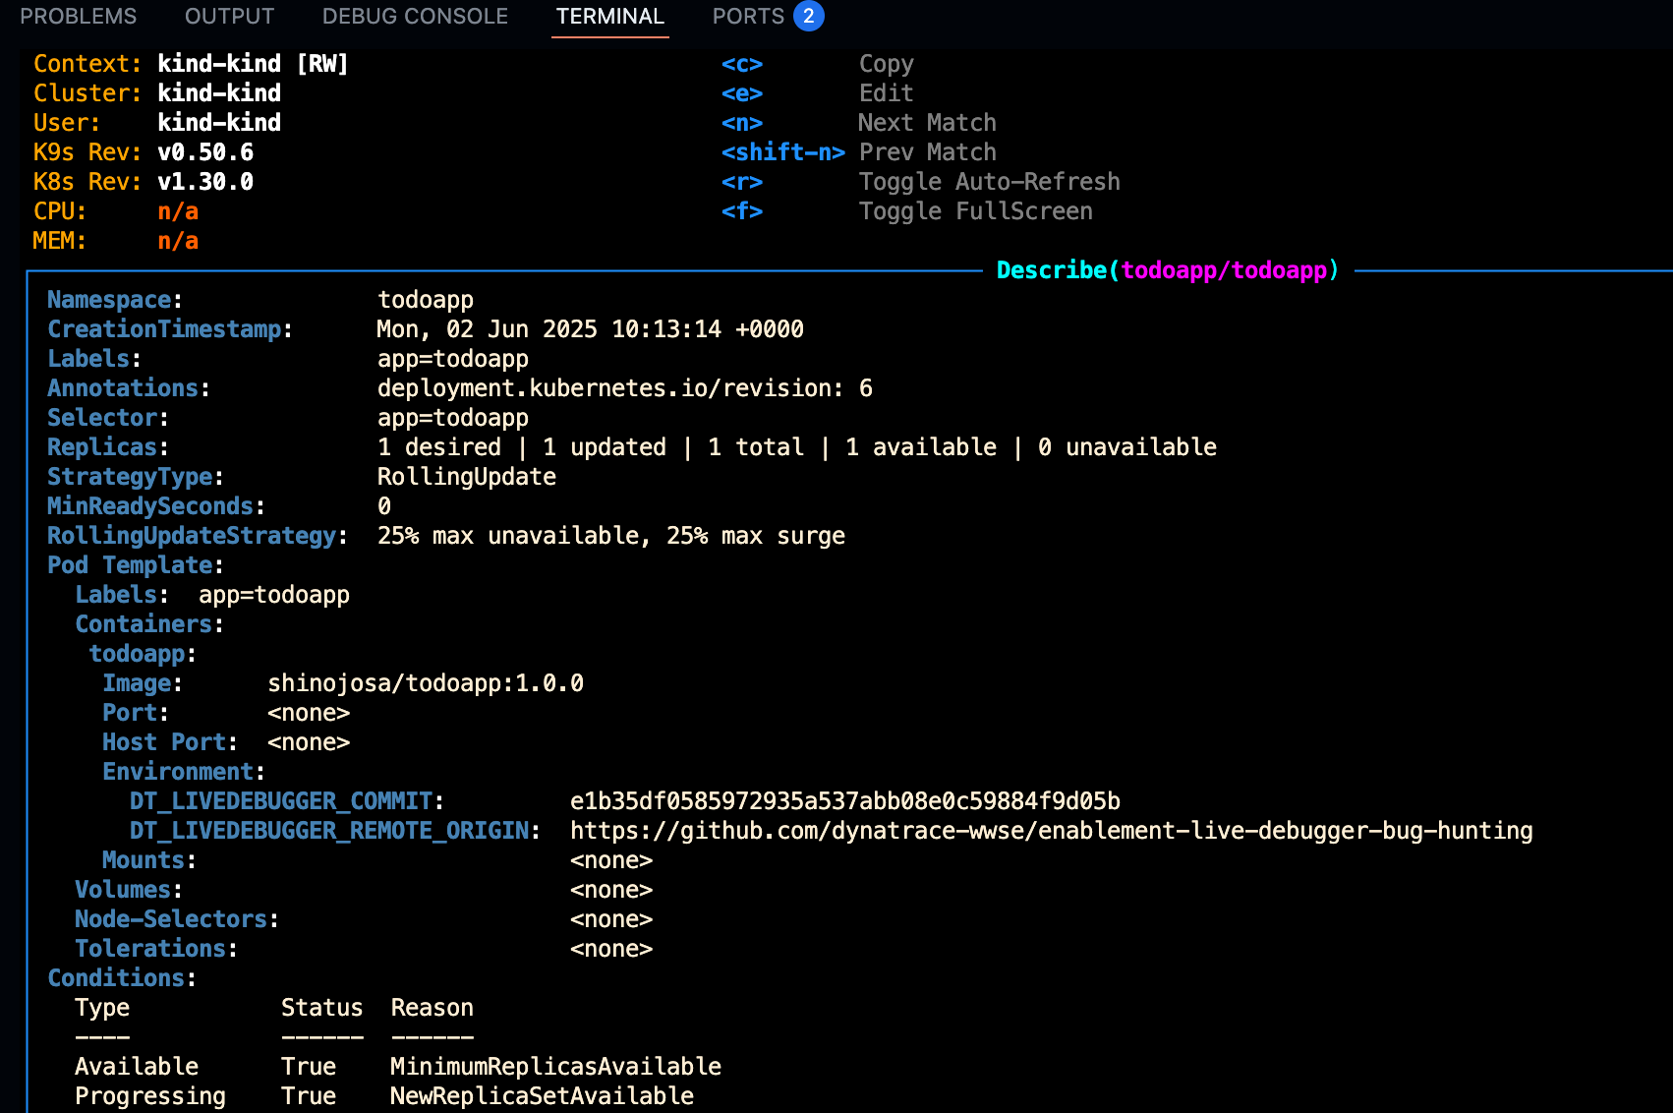The width and height of the screenshot is (1673, 1113).
Task: Click the TERMINAL tab
Action: [x=609, y=17]
